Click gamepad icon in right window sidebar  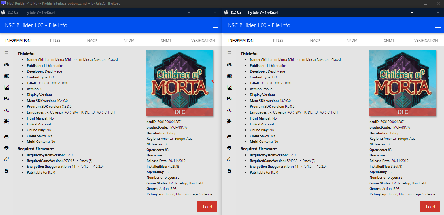click(x=229, y=65)
